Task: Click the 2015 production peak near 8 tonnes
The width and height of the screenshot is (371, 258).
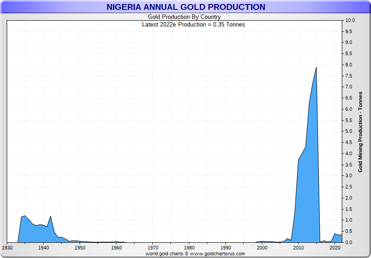Action: (316, 68)
